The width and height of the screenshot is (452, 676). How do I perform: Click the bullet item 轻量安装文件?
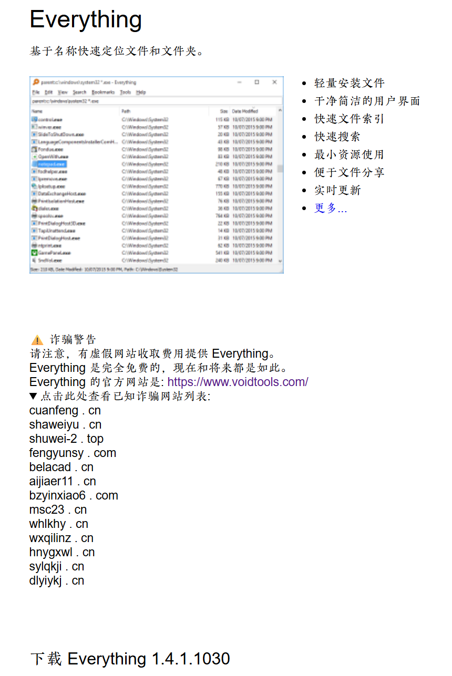[350, 83]
